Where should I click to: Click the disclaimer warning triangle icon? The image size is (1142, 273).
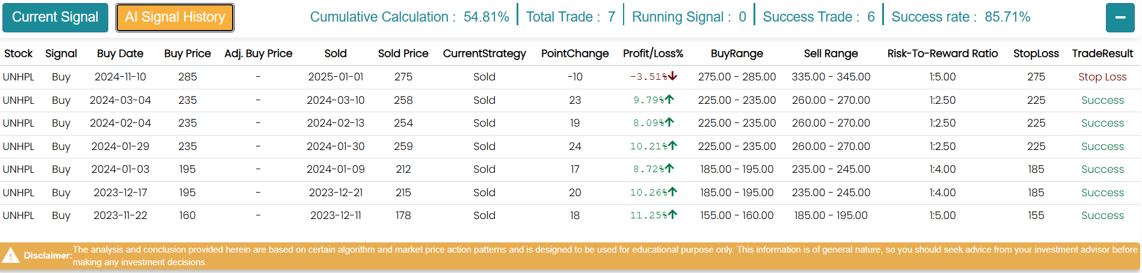[x=10, y=256]
